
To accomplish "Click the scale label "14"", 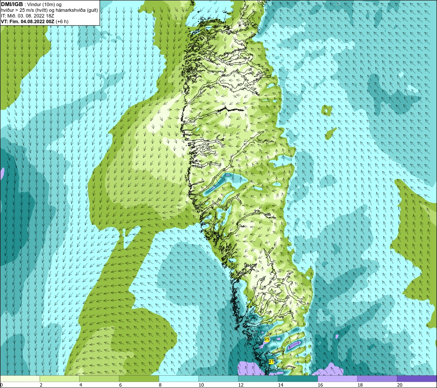I will coord(281,385).
